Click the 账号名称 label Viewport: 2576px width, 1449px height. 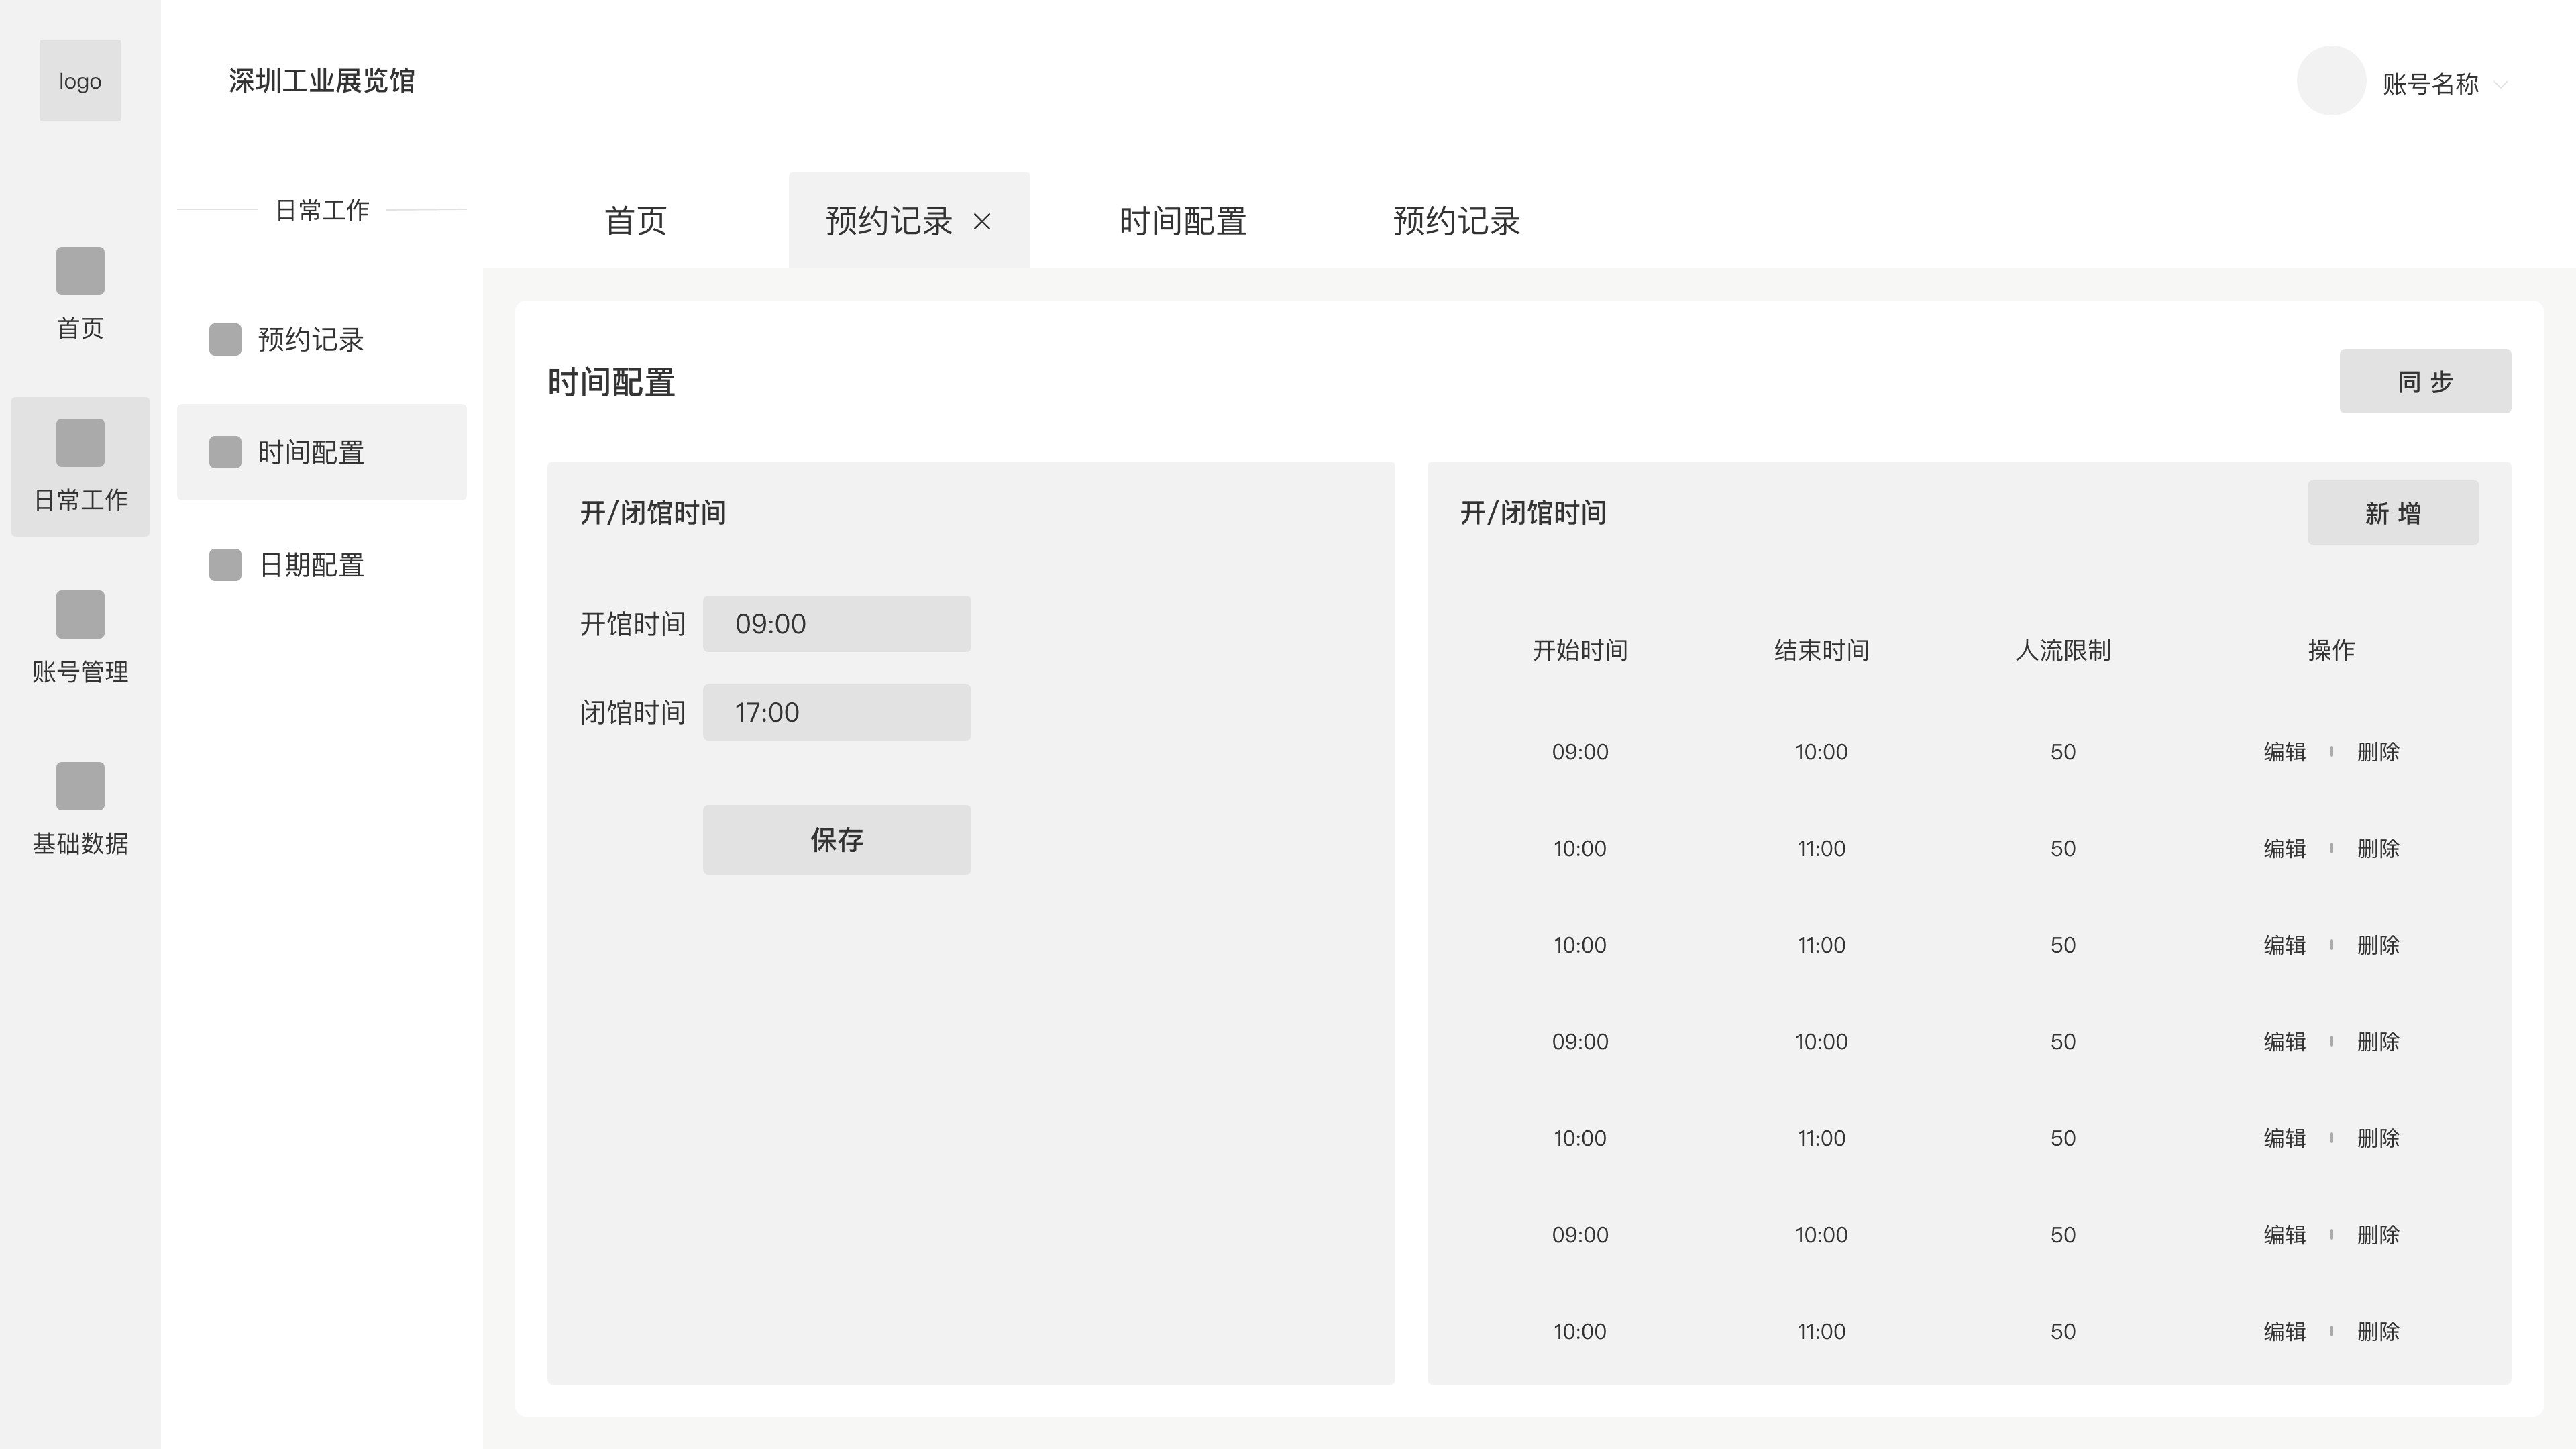pos(2430,84)
